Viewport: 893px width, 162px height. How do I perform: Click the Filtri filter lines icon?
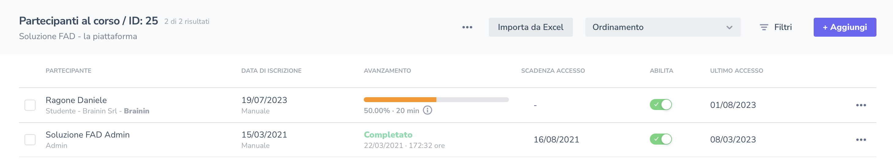pos(764,27)
